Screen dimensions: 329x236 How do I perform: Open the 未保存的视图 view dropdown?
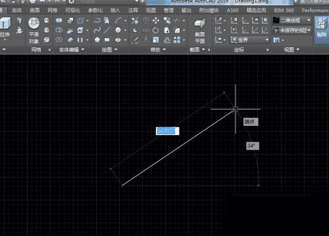point(292,30)
